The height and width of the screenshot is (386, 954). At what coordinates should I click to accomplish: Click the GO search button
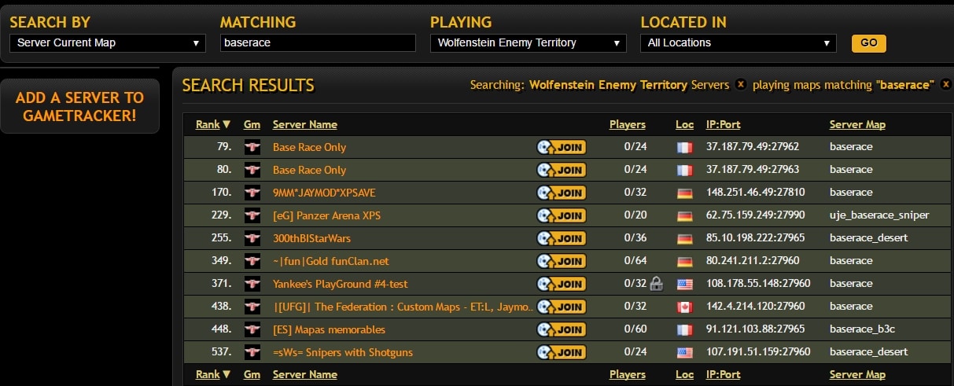pos(869,43)
